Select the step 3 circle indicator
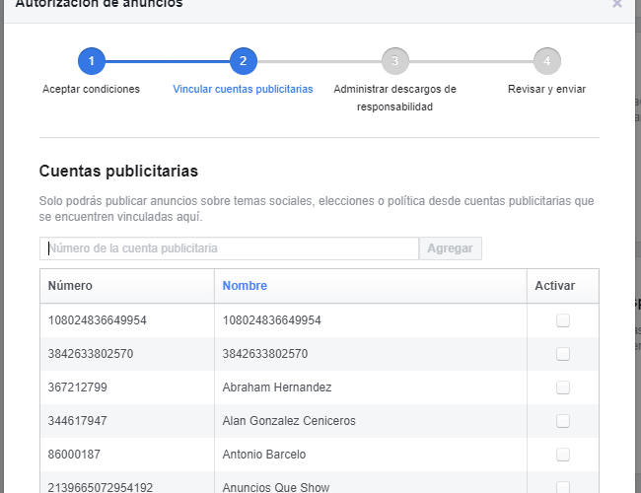Viewport: 641px width, 493px height. tap(394, 61)
